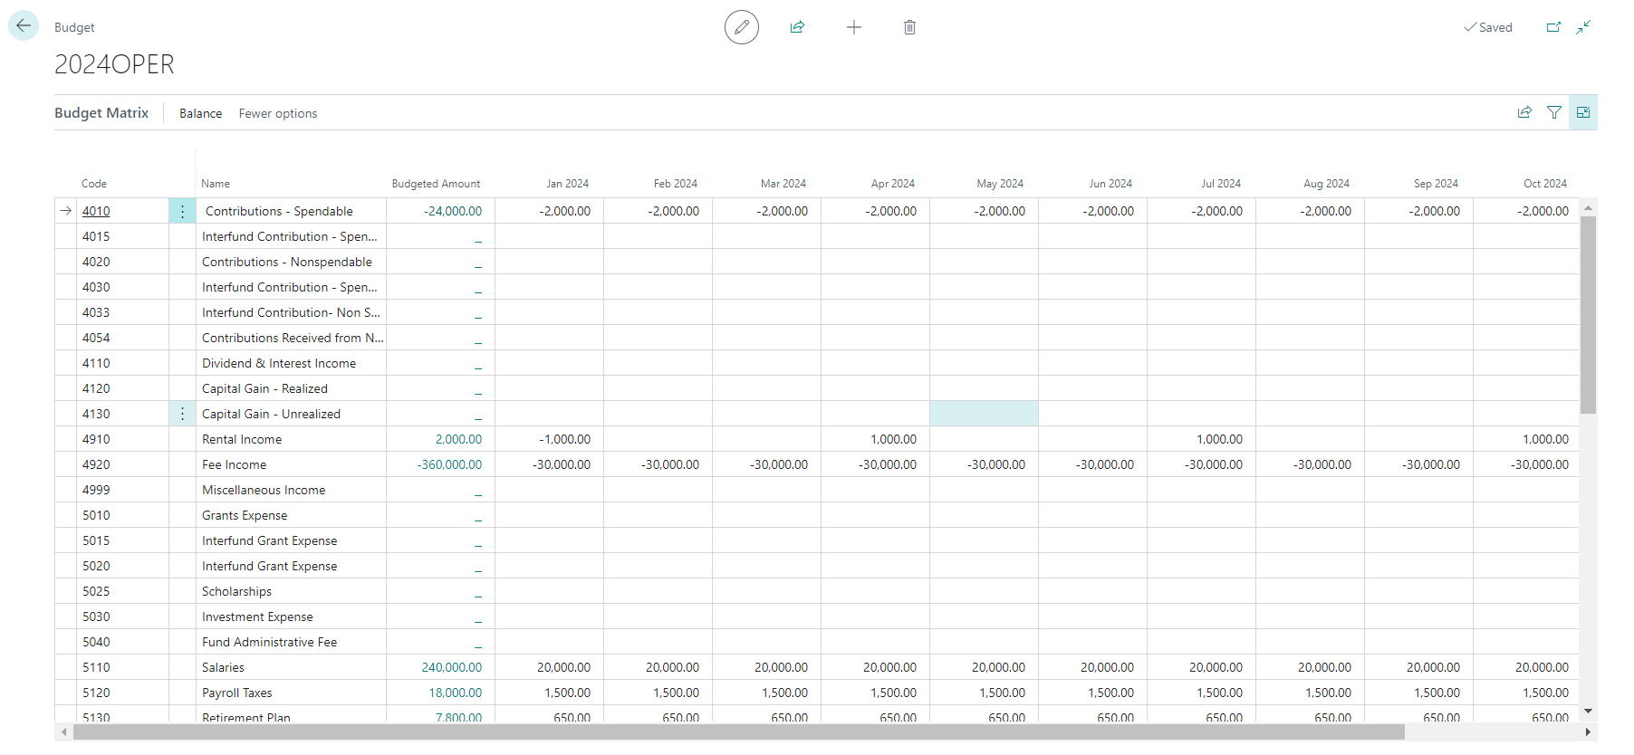Collapse the page with shrink icon
The image size is (1634, 755).
click(1583, 27)
